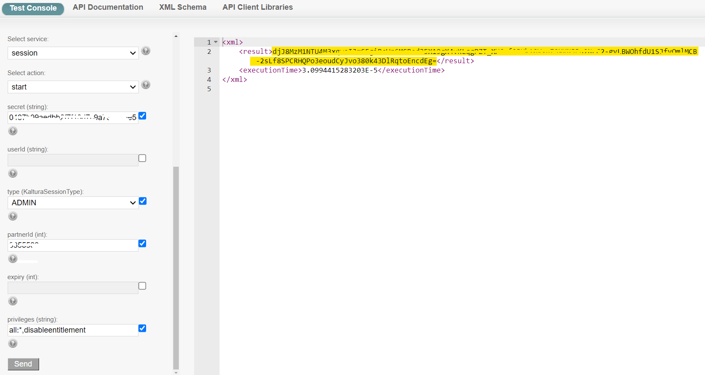Click line number 3 in gutter

click(x=209, y=70)
